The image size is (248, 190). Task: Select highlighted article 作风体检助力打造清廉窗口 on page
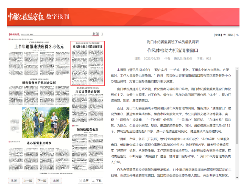point(87,63)
